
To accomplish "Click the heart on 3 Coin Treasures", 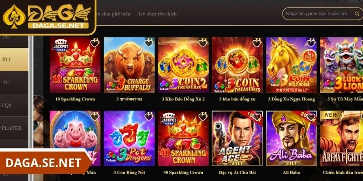I will click(x=257, y=43).
